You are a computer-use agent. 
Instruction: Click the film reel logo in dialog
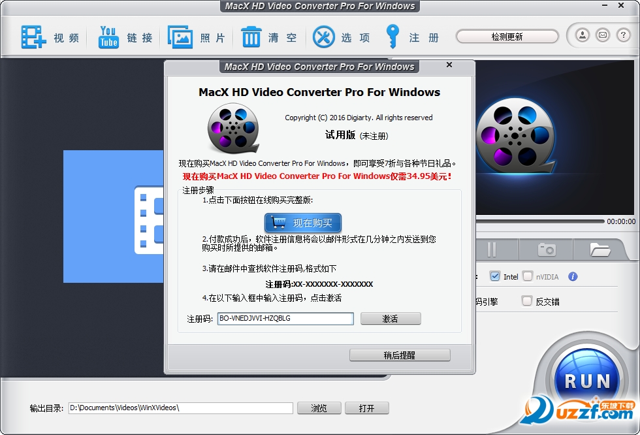pos(233,129)
